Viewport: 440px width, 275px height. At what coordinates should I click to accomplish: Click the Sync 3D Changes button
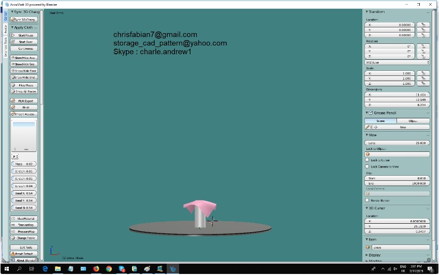(x=24, y=20)
